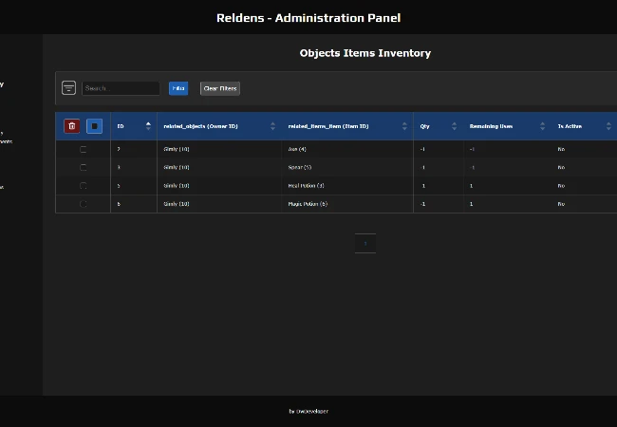Focus the Search input field
The height and width of the screenshot is (427, 617).
(x=121, y=88)
